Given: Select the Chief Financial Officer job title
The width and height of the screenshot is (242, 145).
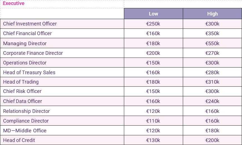Looking at the screenshot, I should 28,33.
